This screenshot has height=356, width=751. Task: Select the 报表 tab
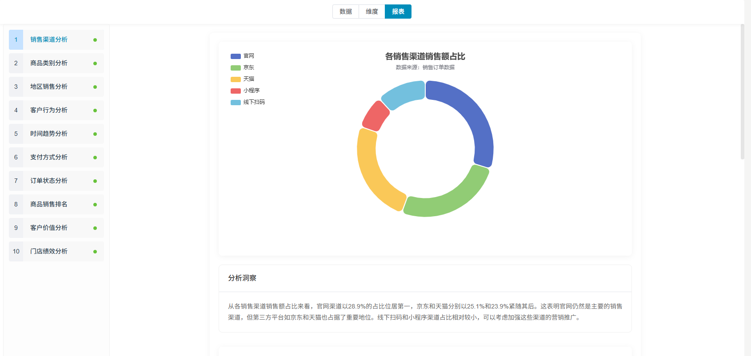tap(398, 12)
